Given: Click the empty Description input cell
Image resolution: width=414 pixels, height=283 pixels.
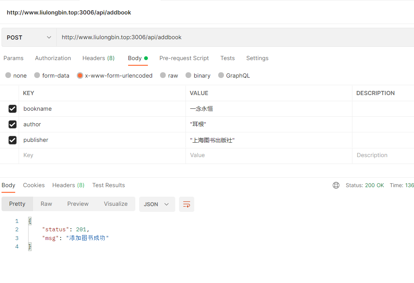Looking at the screenshot, I should [383, 155].
